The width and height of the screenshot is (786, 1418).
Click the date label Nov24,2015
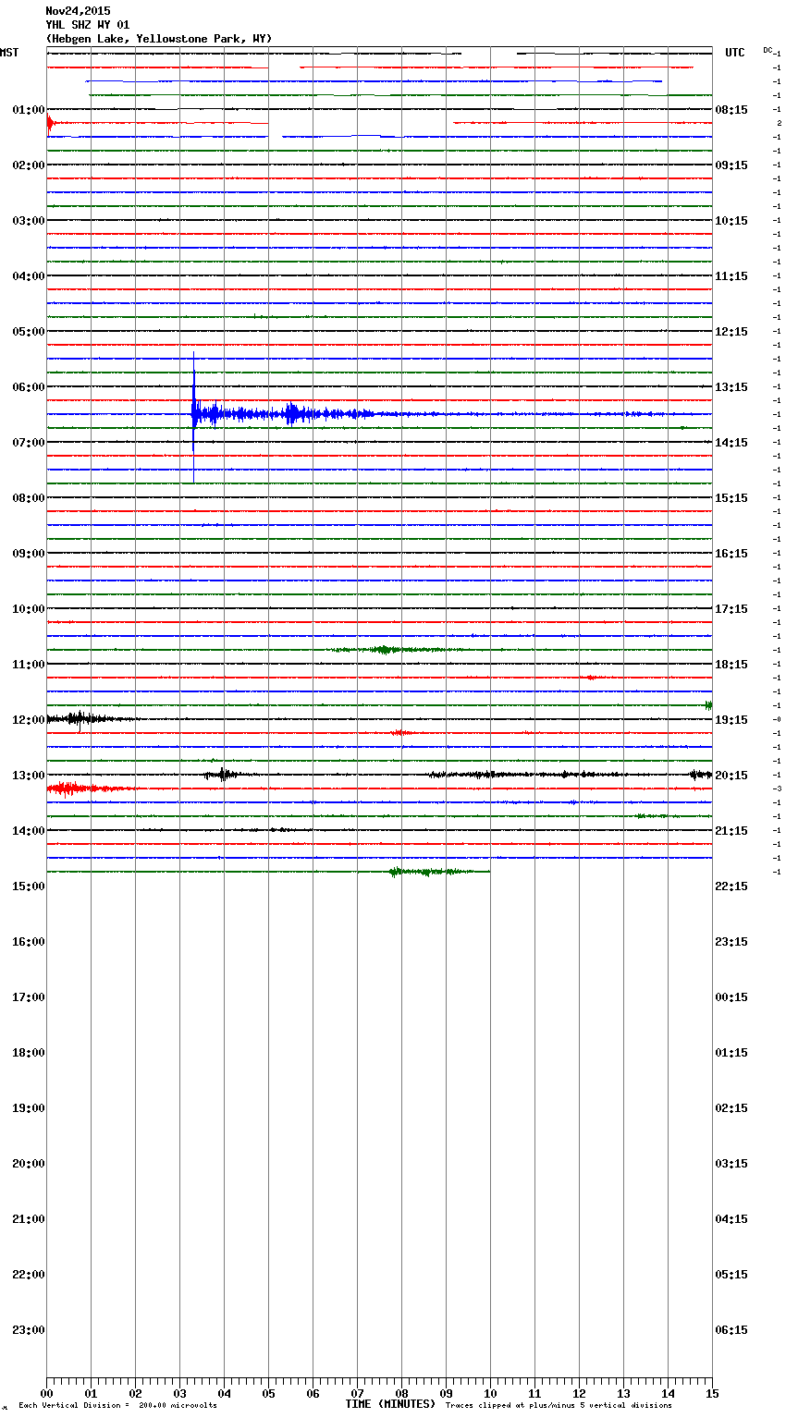click(78, 11)
